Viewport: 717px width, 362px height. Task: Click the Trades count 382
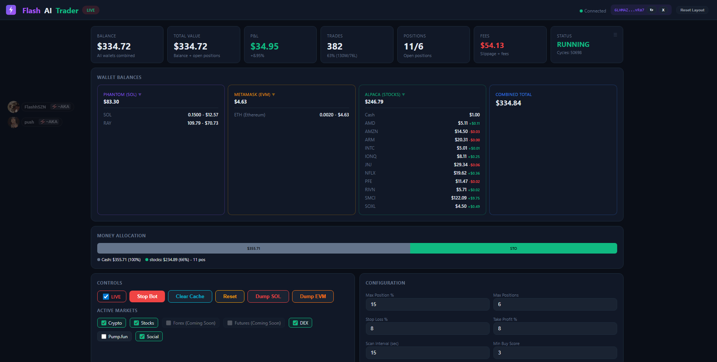tap(335, 46)
